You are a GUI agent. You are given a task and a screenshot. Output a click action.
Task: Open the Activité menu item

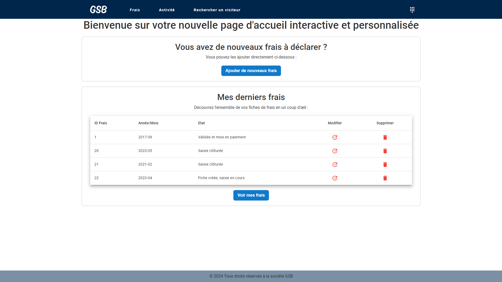tap(167, 10)
